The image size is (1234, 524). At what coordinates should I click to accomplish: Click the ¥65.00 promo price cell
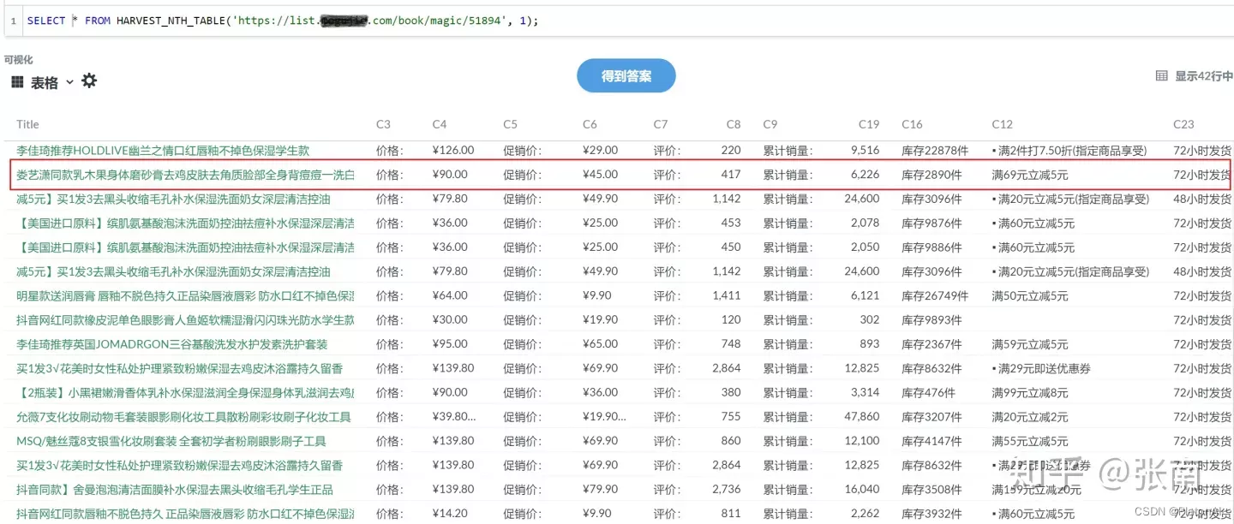[x=600, y=344]
